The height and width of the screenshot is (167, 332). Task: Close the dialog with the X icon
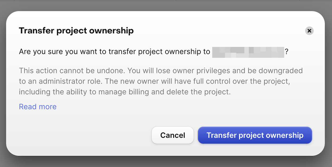point(309,31)
